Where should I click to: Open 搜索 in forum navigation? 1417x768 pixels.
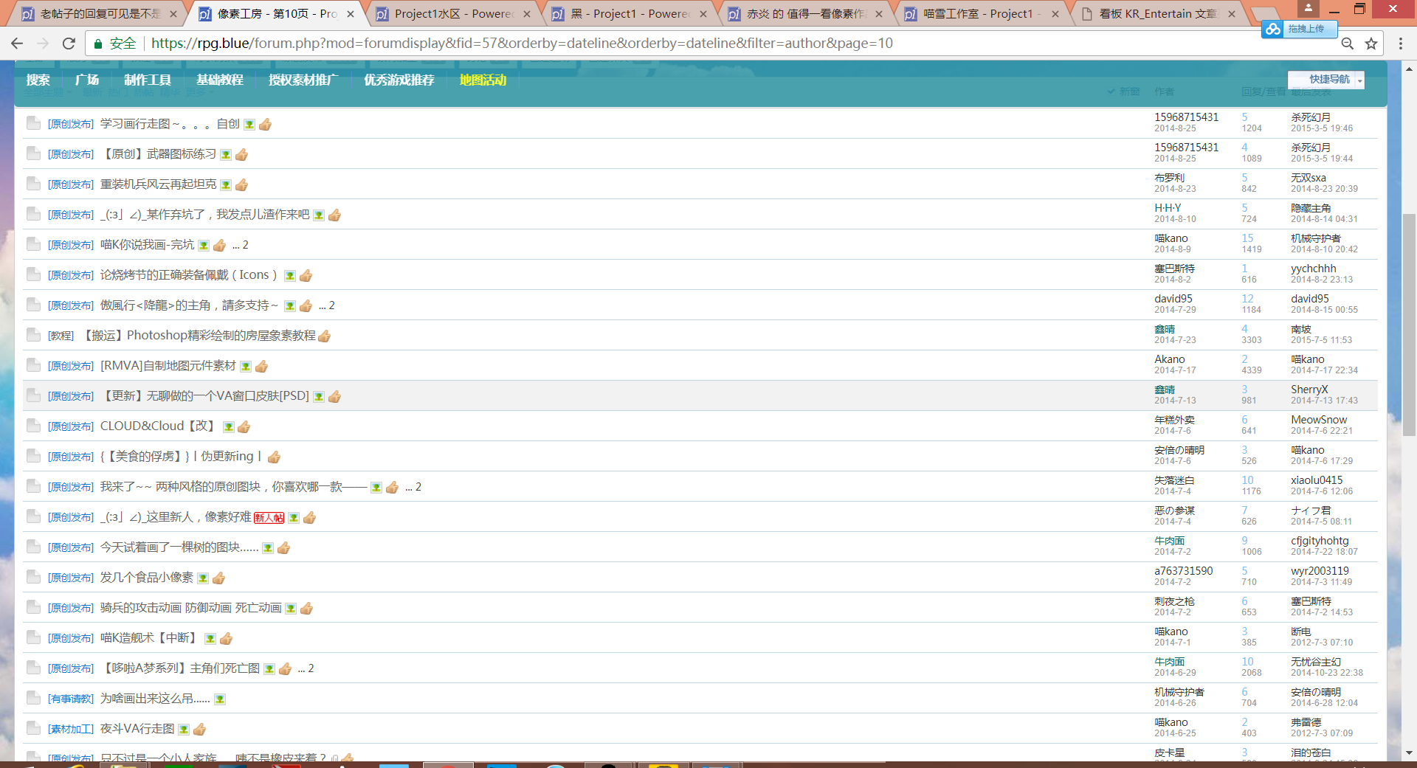coord(38,80)
